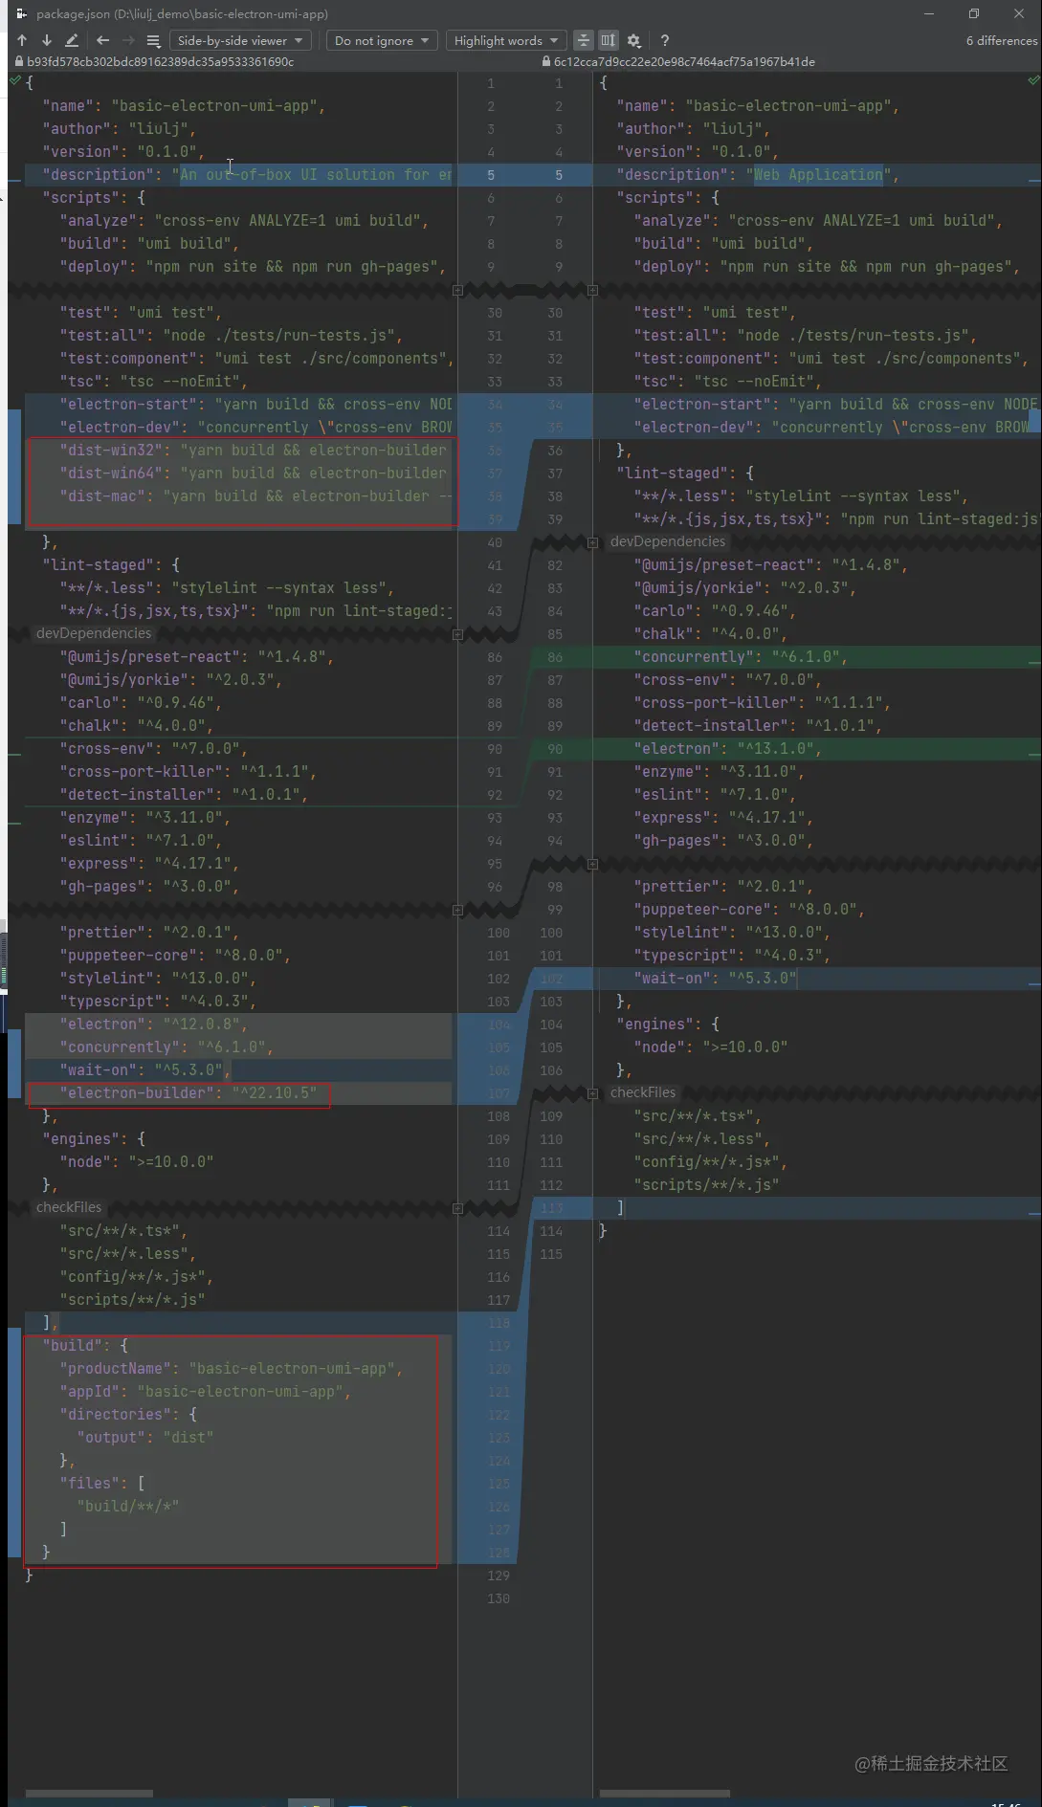Click right description "Web Application"
Image resolution: width=1042 pixels, height=1807 pixels.
coord(818,174)
